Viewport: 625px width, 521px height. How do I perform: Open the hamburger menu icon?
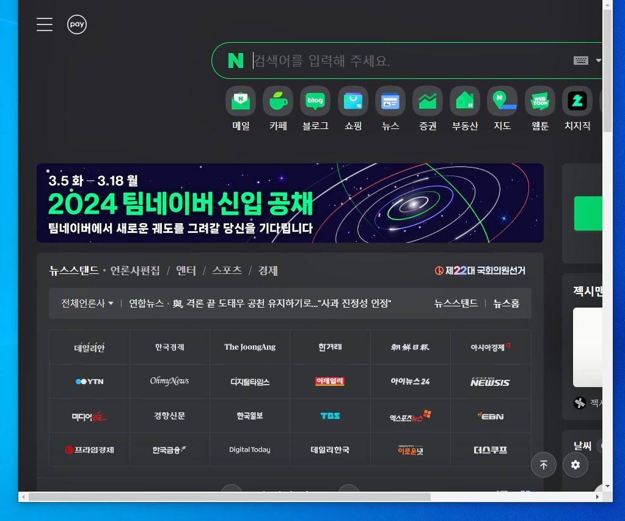tap(45, 24)
